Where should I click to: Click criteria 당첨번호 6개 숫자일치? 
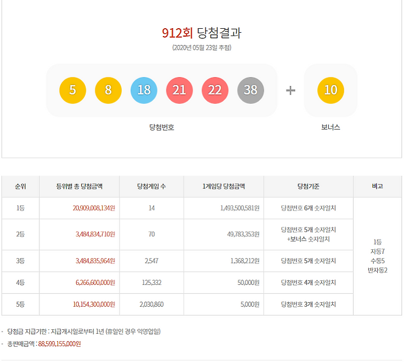(308, 208)
